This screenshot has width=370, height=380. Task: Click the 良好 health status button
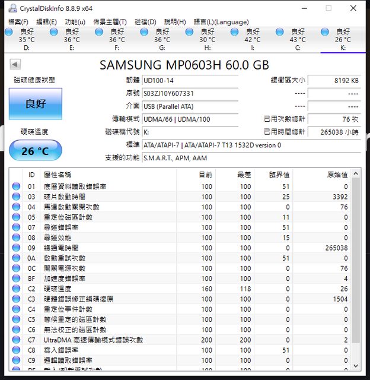tap(35, 104)
